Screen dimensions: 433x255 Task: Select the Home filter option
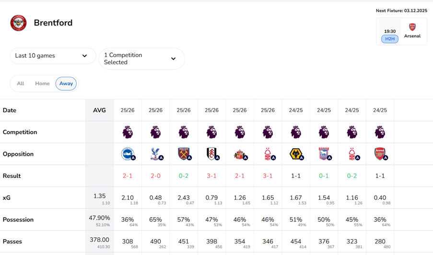42,83
